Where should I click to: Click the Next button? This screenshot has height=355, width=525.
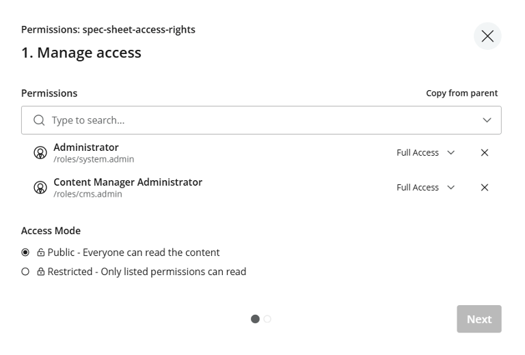tap(479, 319)
